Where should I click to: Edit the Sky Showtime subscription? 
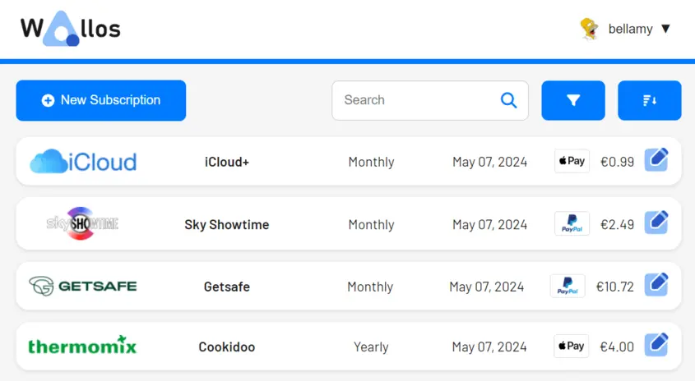[x=656, y=223]
